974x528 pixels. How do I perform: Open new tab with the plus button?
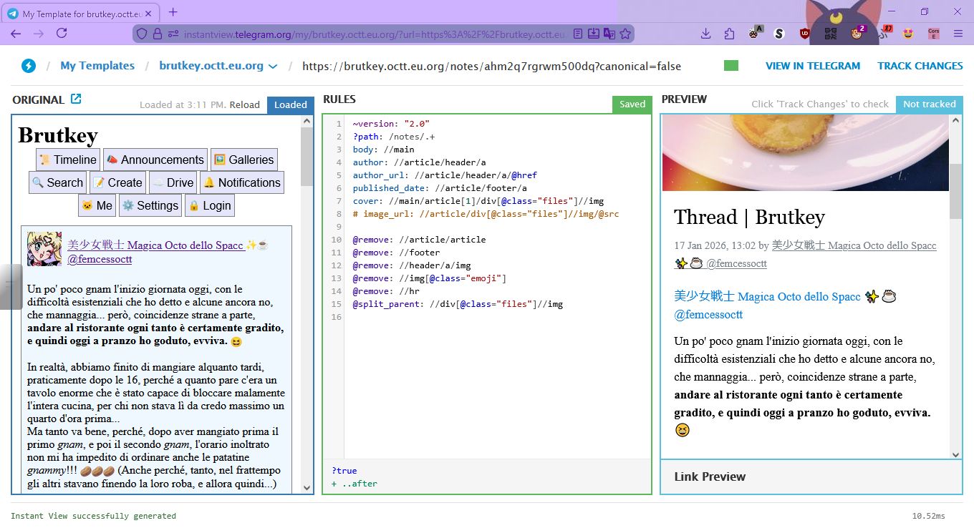pos(172,12)
